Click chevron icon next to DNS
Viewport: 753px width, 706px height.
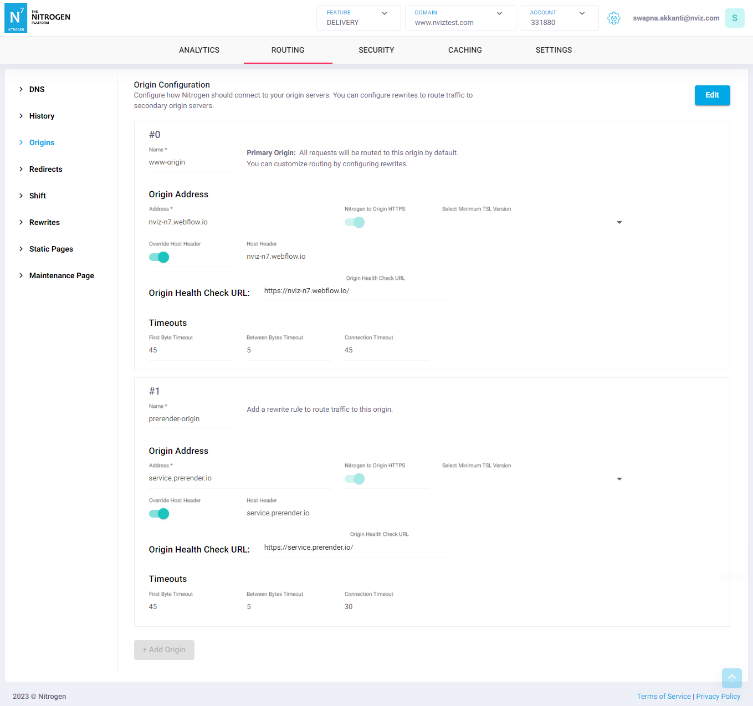coord(21,89)
